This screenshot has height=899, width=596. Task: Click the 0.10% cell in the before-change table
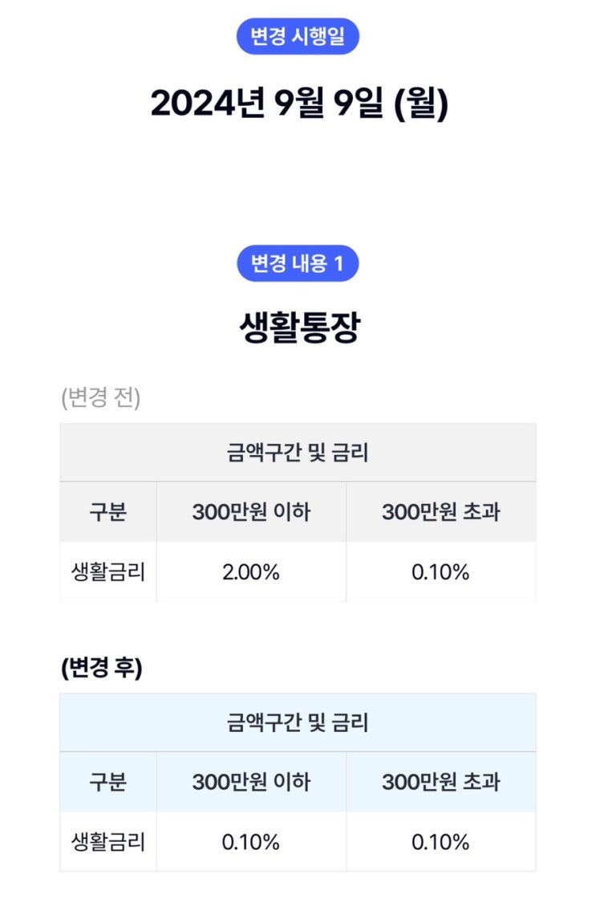[x=441, y=572]
